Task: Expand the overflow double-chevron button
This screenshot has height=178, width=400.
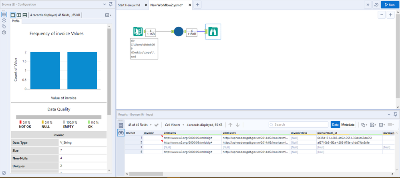Action: point(368,4)
